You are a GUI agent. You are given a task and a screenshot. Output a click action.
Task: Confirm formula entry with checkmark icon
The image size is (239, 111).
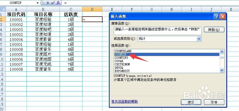(x=53, y=3)
